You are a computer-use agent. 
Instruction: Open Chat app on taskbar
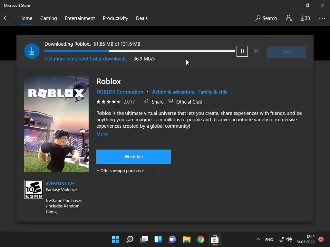tap(172, 239)
